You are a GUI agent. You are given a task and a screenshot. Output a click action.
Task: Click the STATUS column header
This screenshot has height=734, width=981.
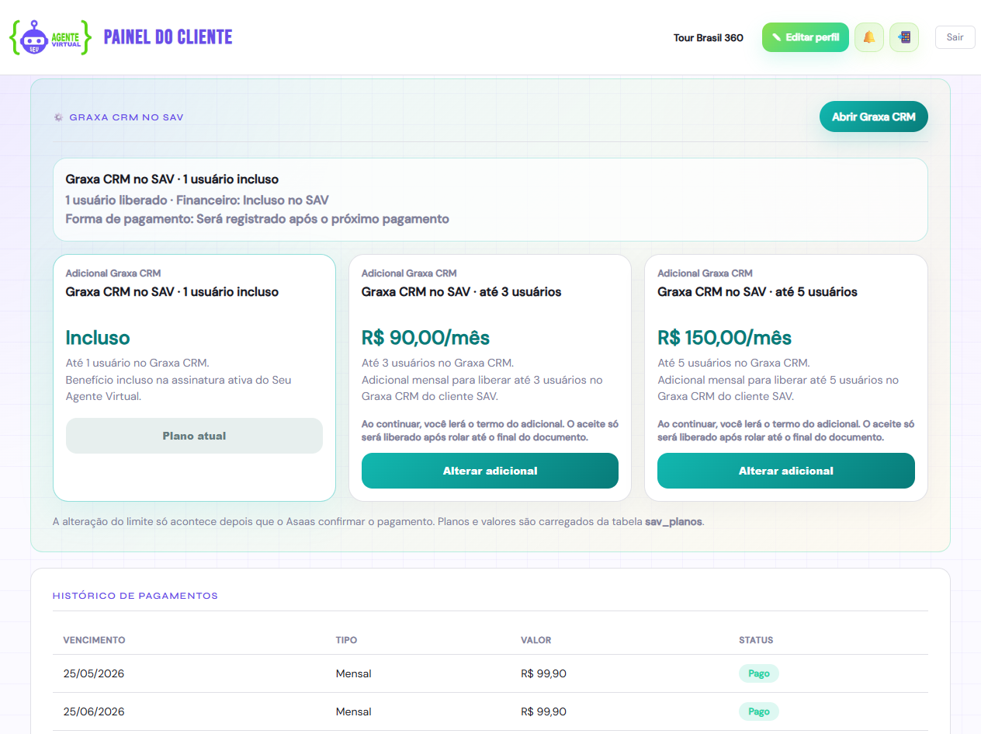click(756, 640)
